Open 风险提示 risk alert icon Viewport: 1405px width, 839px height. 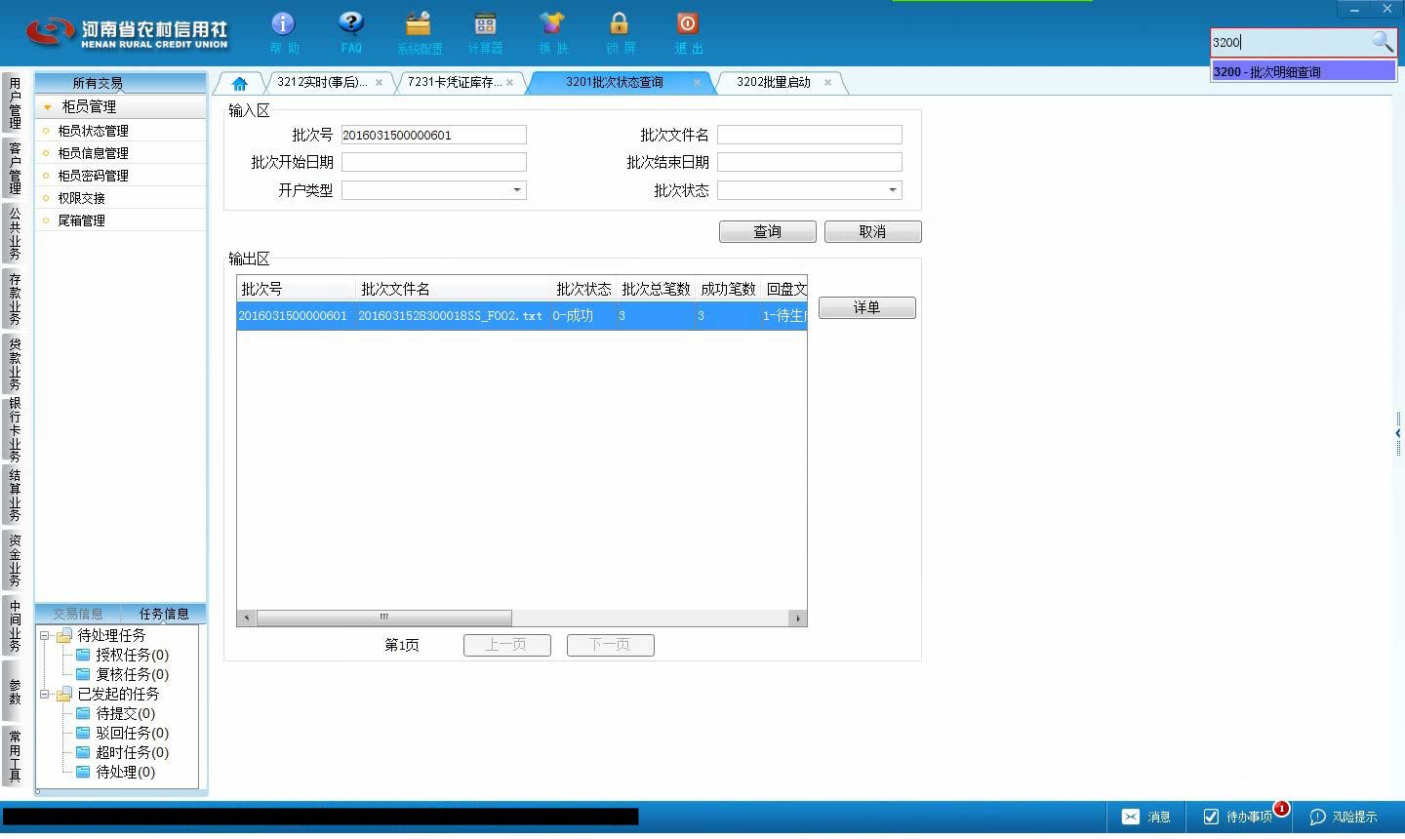pyautogui.click(x=1317, y=817)
